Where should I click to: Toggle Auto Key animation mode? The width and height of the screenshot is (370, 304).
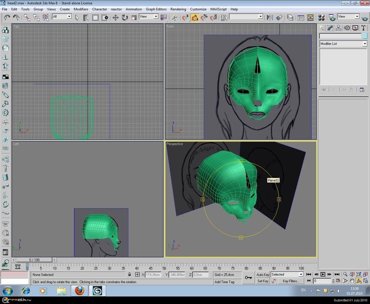click(x=263, y=274)
